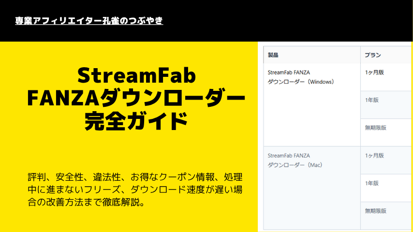Click StreamFab FANZA text in the Mac row
Screen dimensions: 413x232
click(289, 156)
